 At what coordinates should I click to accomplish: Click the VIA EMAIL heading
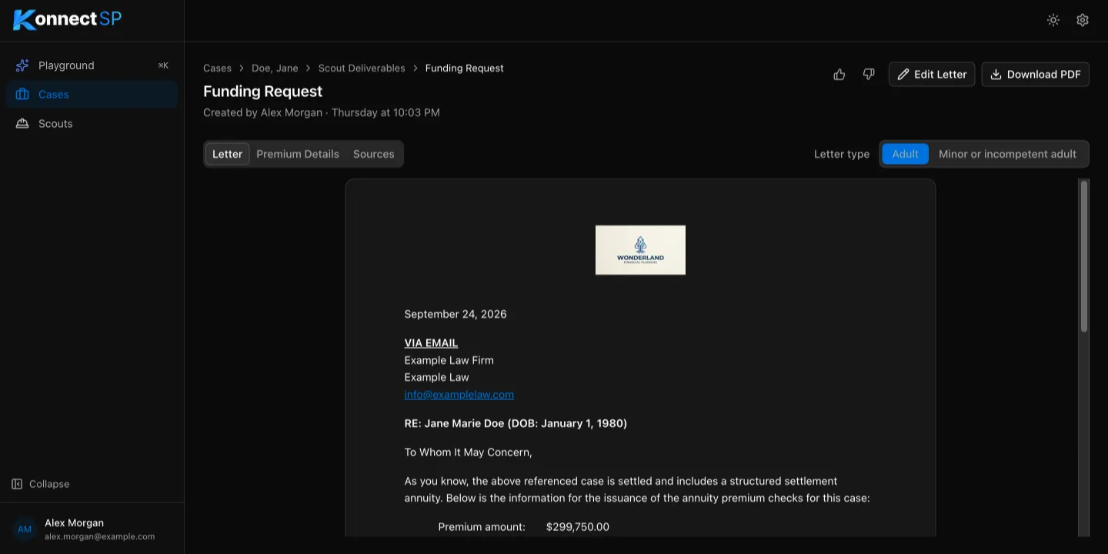click(x=431, y=343)
